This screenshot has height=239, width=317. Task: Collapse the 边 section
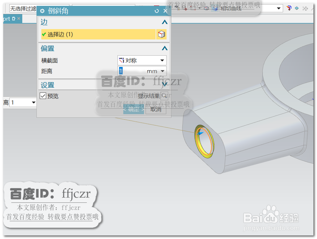pyautogui.click(x=165, y=22)
